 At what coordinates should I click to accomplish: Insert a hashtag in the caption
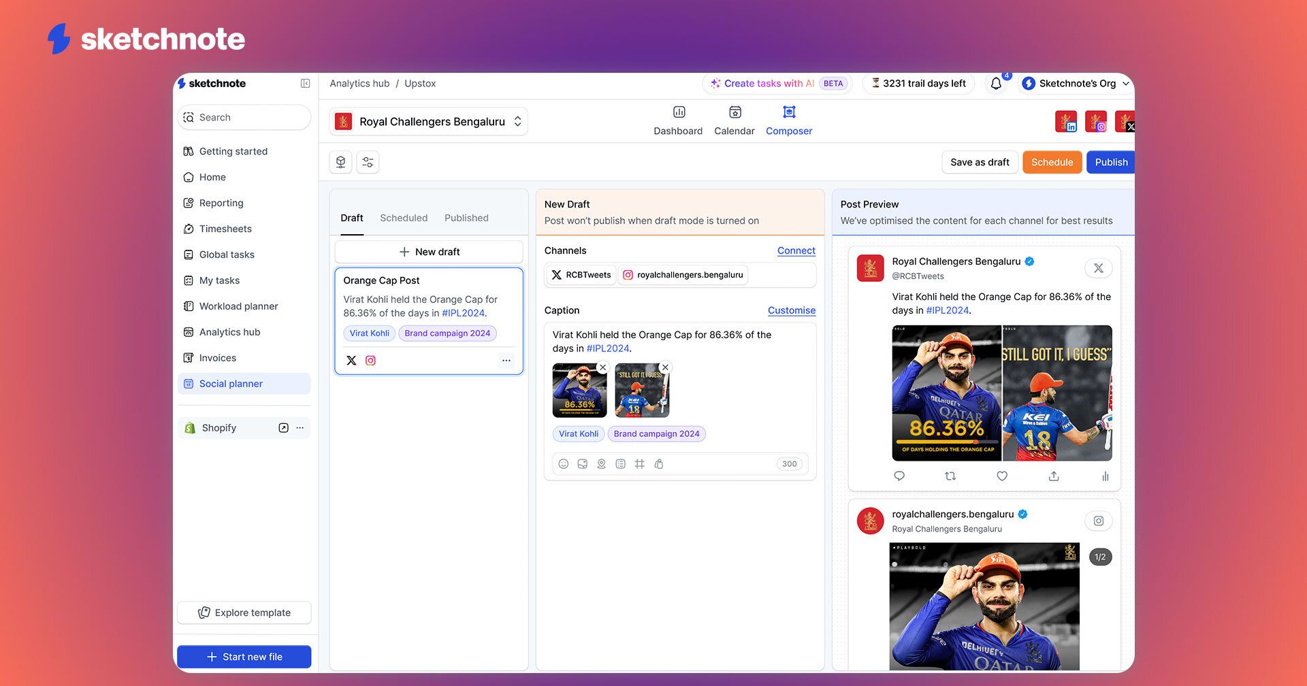tap(640, 464)
